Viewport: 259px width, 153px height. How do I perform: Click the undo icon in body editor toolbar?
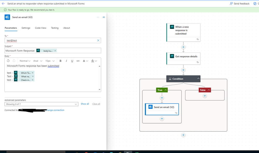[8, 61]
